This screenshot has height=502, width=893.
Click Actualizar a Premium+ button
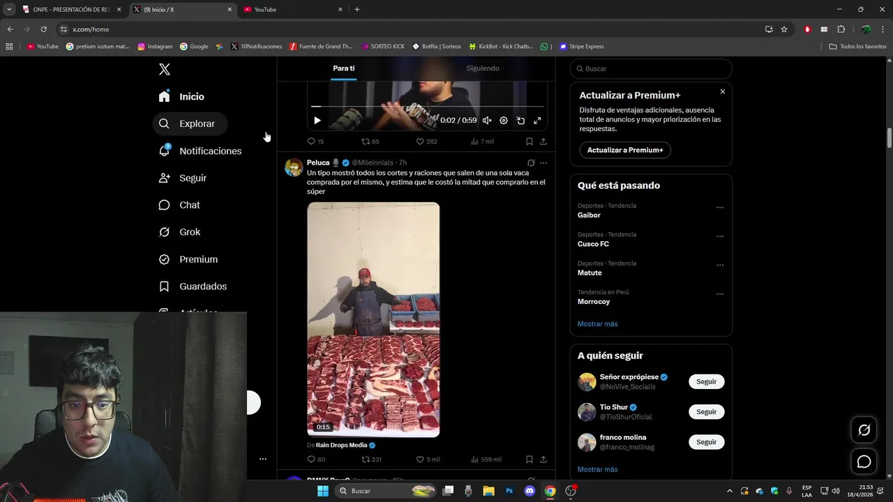(625, 150)
